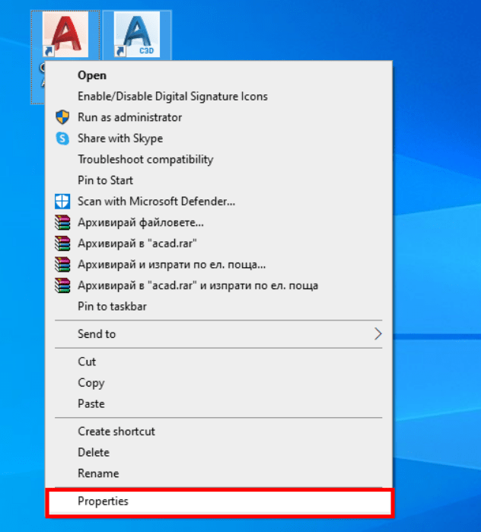Image resolution: width=481 pixels, height=532 pixels.
Task: Choose Архивирай и изпрати по ел. поща...
Action: (x=218, y=265)
